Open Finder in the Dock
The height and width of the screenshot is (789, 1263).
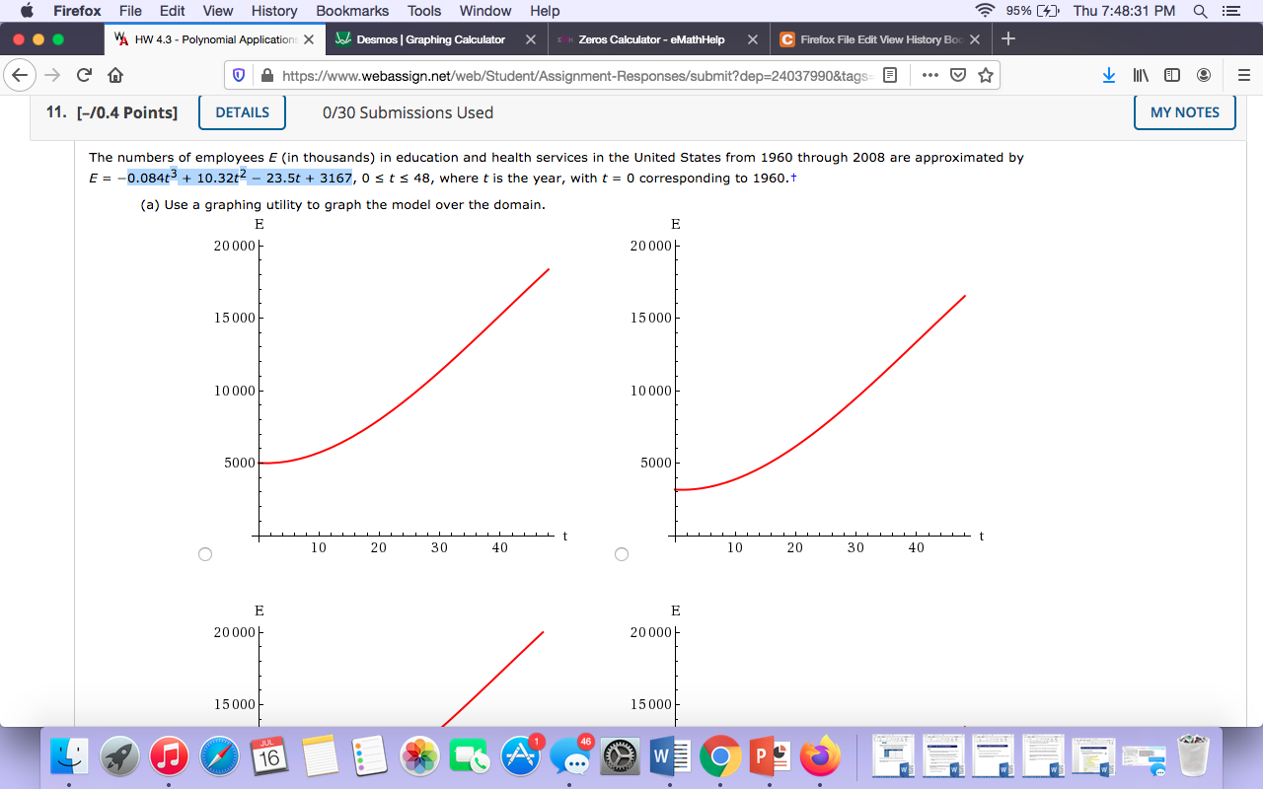tap(69, 756)
